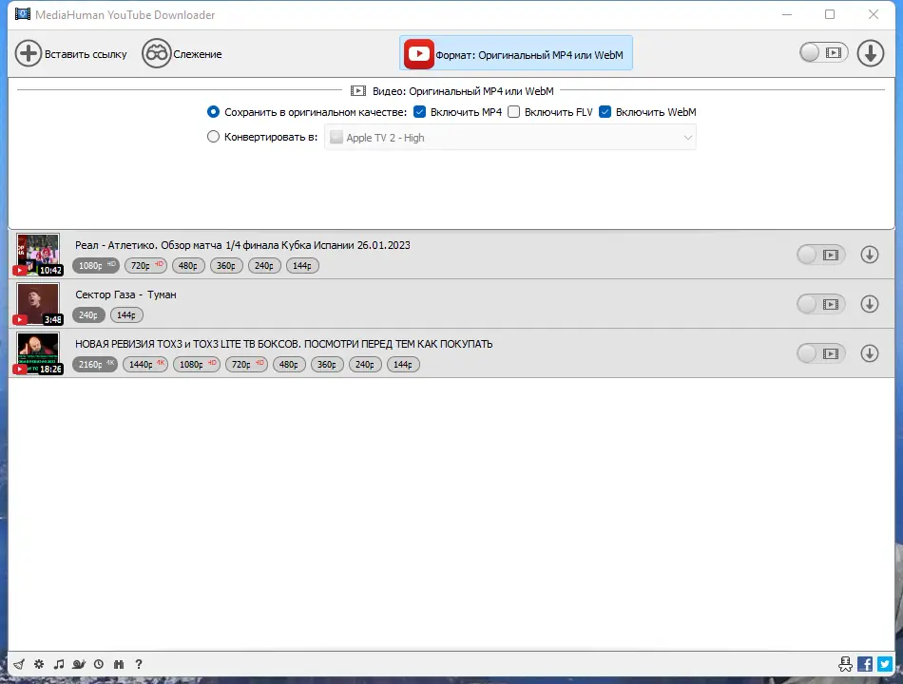This screenshot has width=903, height=684.
Task: Select 480p quality for TOX3 video
Action: click(x=289, y=365)
